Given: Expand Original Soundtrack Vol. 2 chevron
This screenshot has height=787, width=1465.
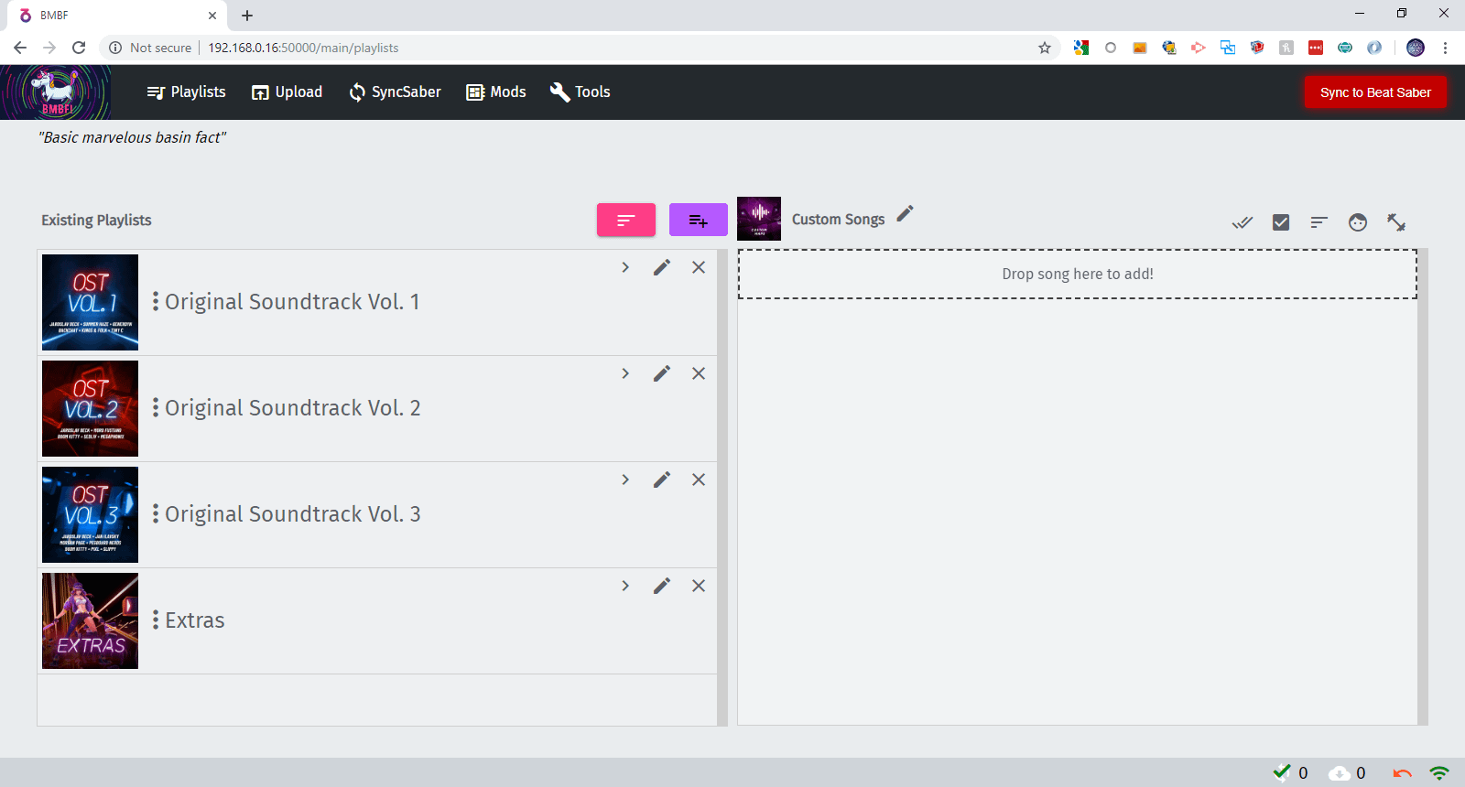Looking at the screenshot, I should [625, 373].
